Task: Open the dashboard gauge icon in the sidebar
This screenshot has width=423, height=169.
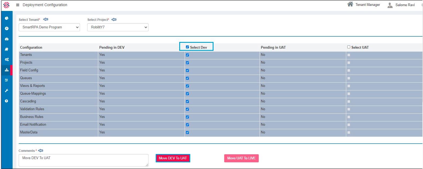Action: click(7, 39)
